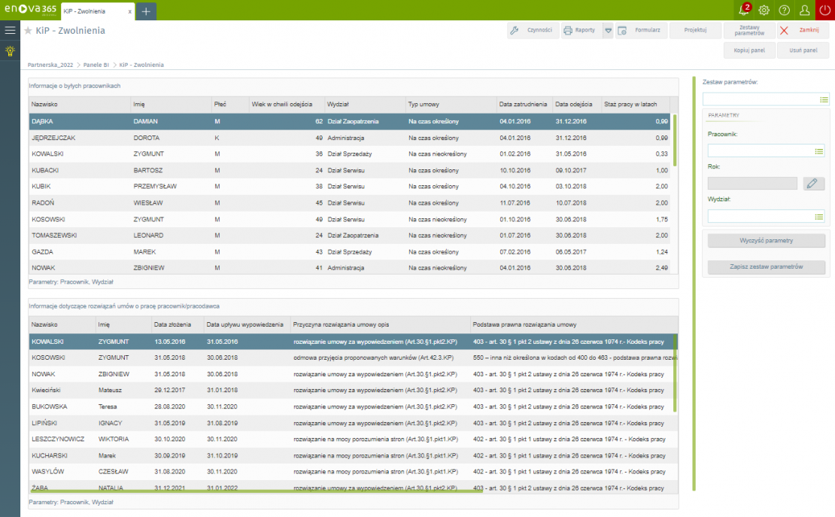Add a new tab with the plus icon
Image resolution: width=835 pixels, height=517 pixels.
[146, 11]
